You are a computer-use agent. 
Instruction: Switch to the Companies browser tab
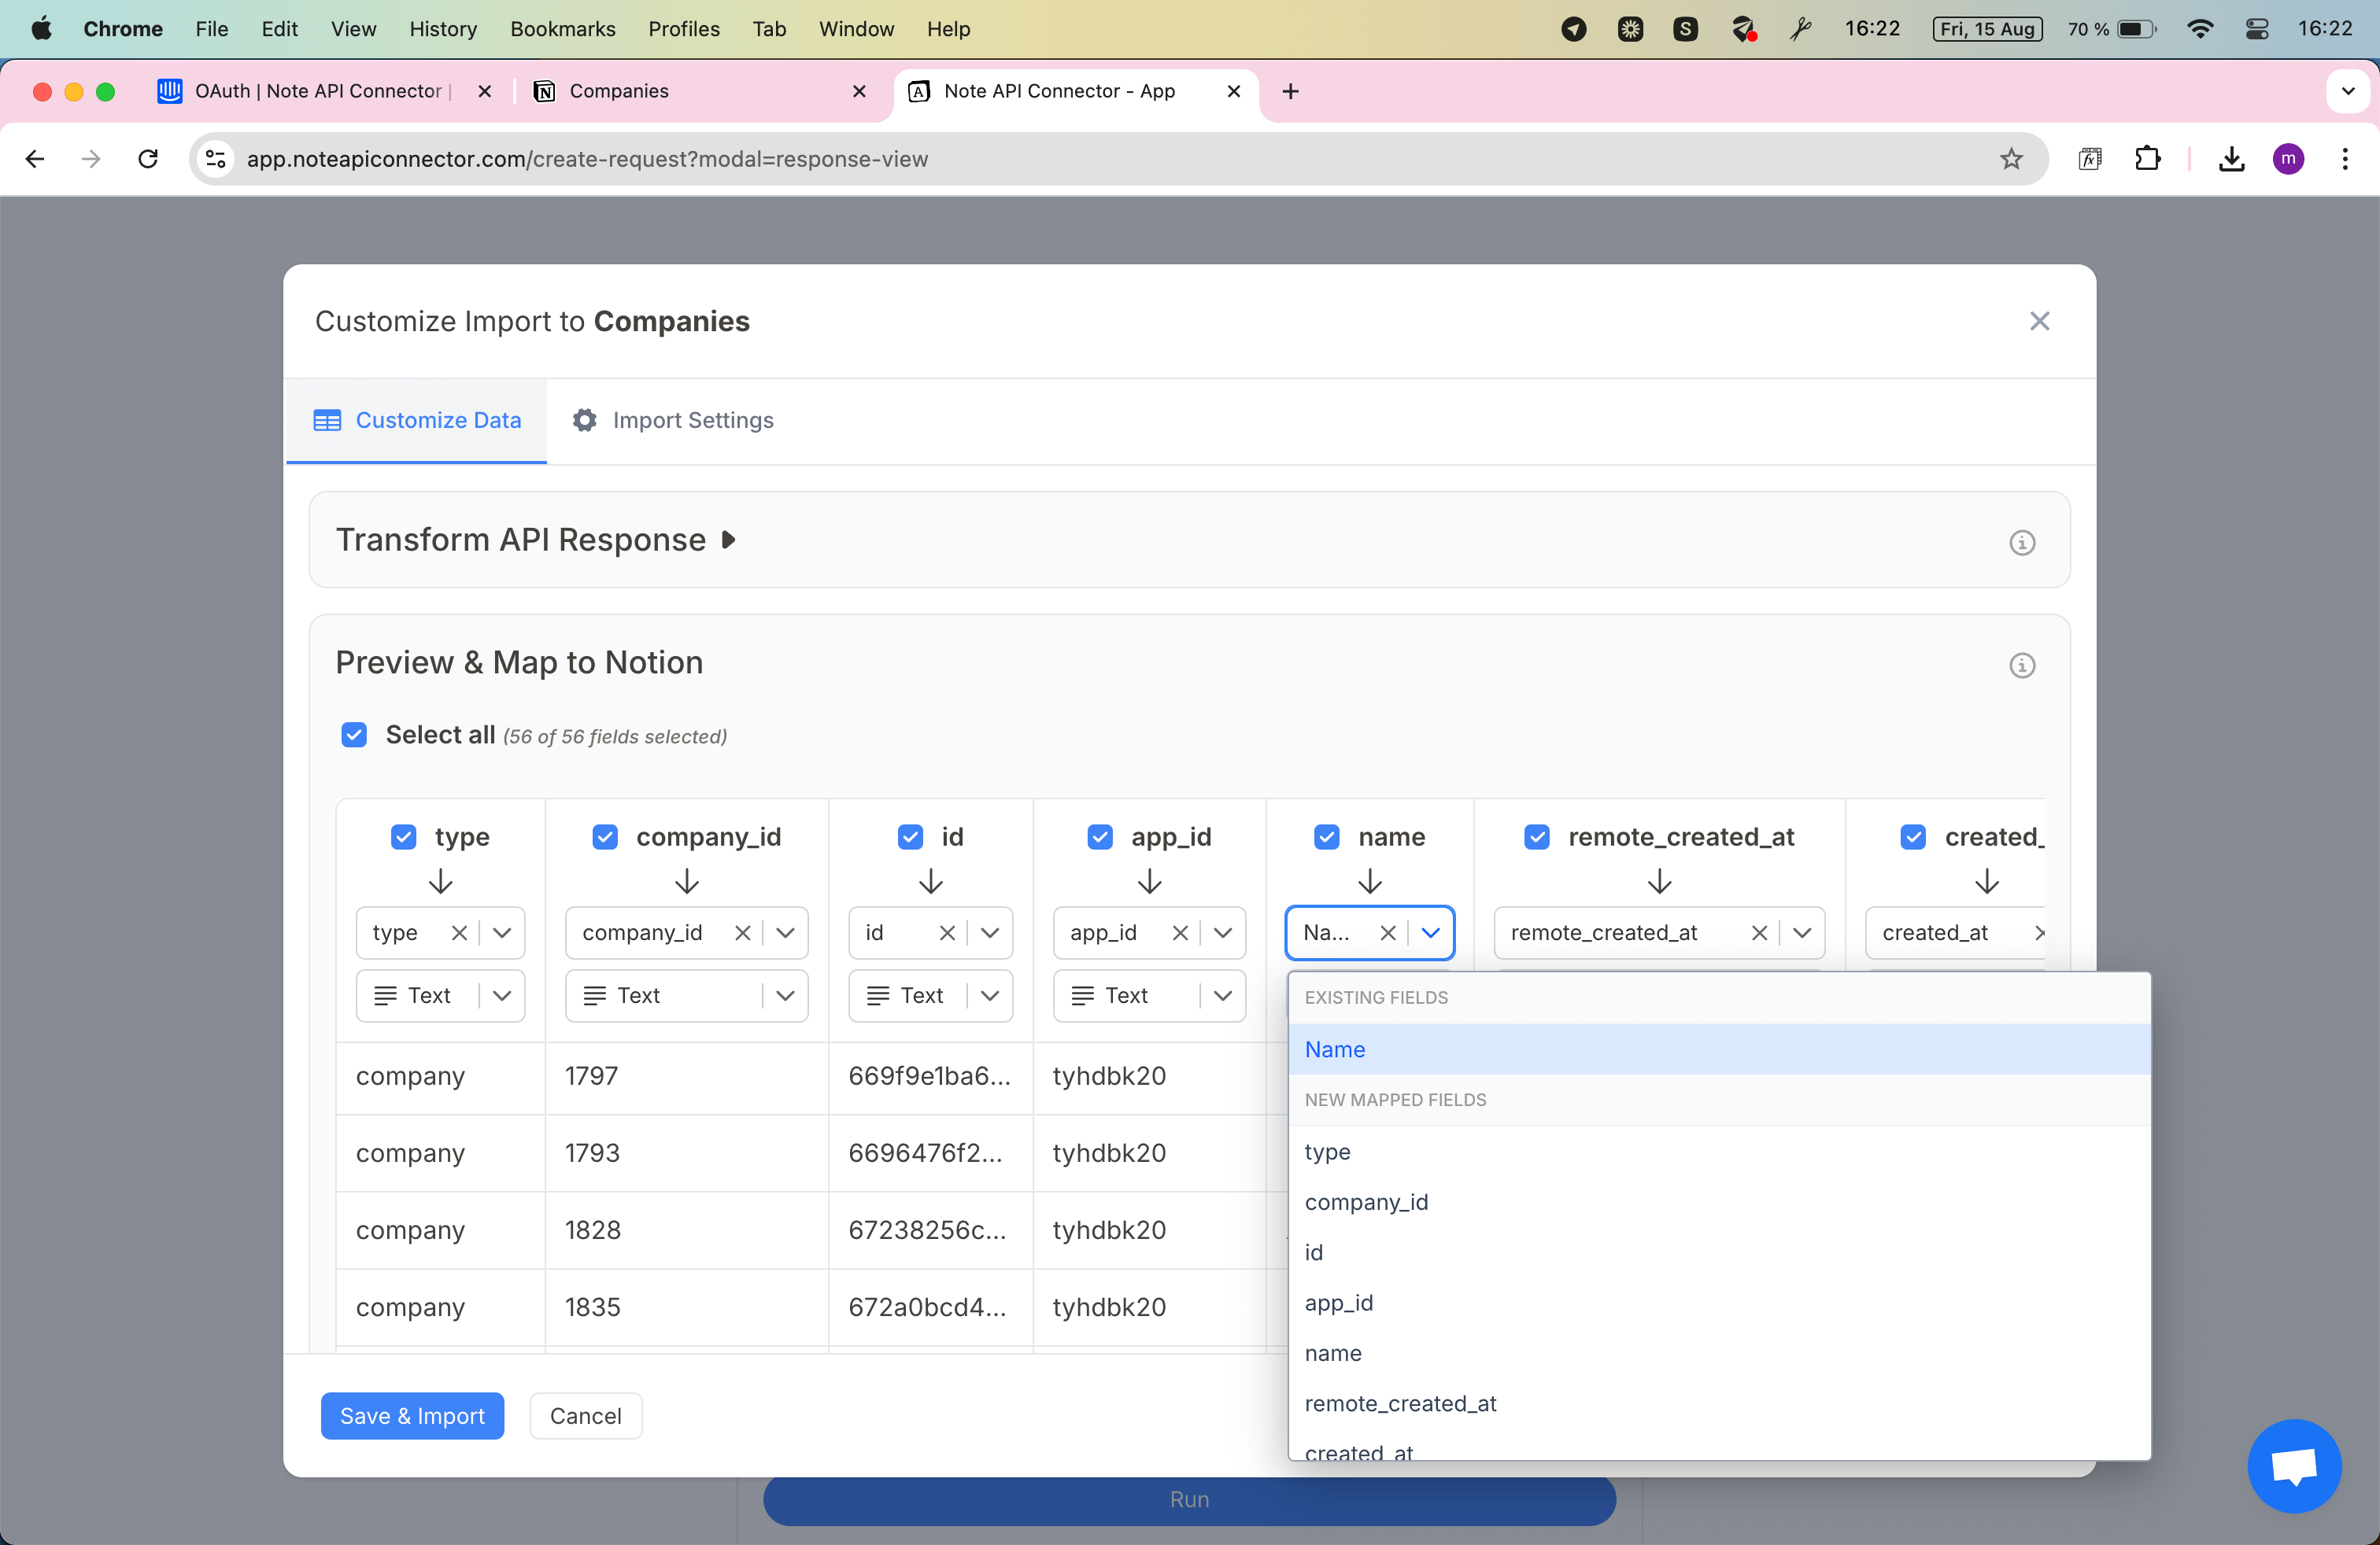[x=700, y=91]
